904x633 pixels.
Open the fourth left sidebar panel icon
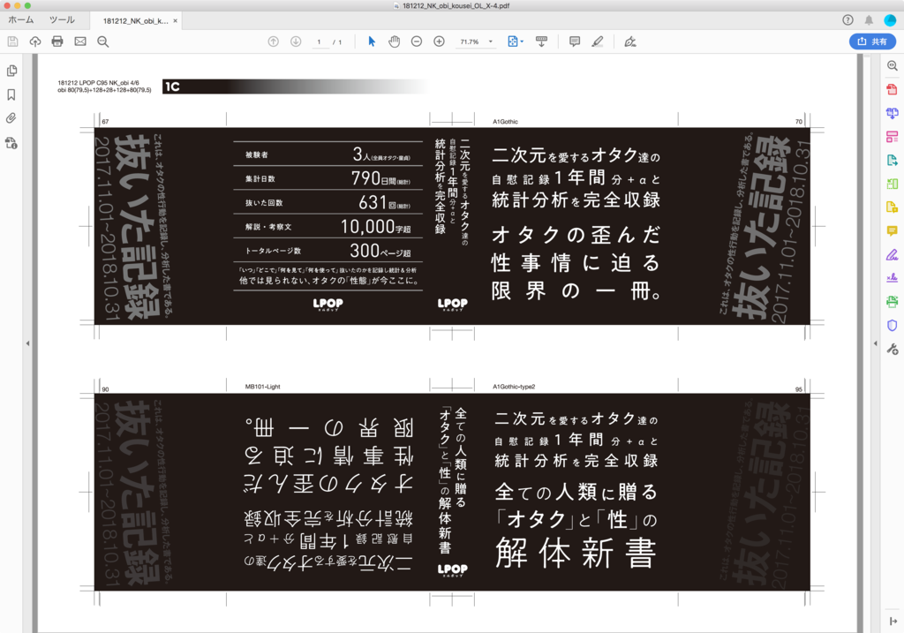pos(11,142)
